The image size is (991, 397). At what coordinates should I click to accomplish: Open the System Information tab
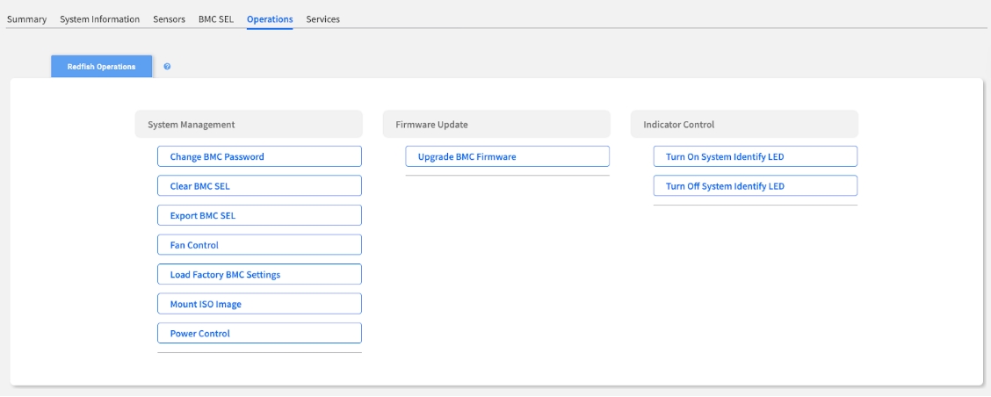point(99,19)
